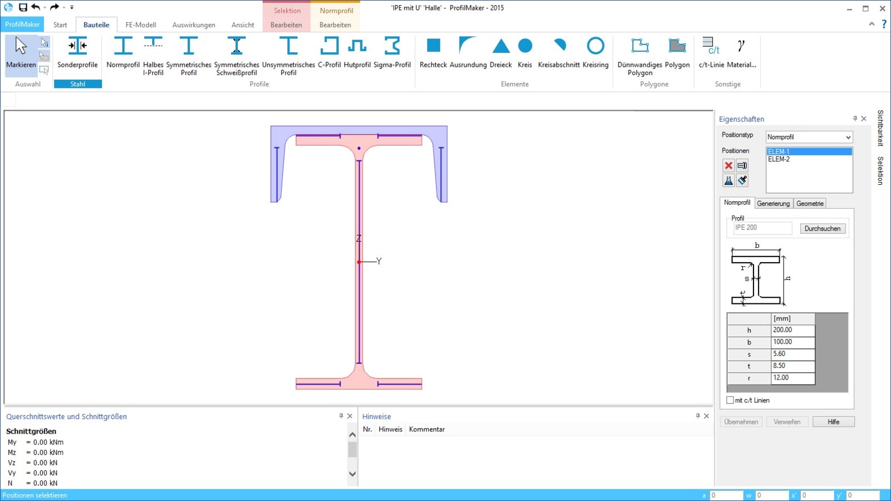This screenshot has width=891, height=501.
Task: Close the Hinweise panel
Action: click(706, 416)
